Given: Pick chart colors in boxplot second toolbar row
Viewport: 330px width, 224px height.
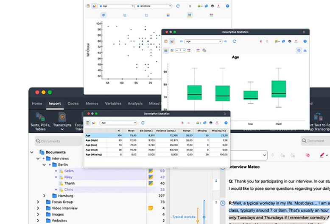Looking at the screenshot, I should click(189, 50).
